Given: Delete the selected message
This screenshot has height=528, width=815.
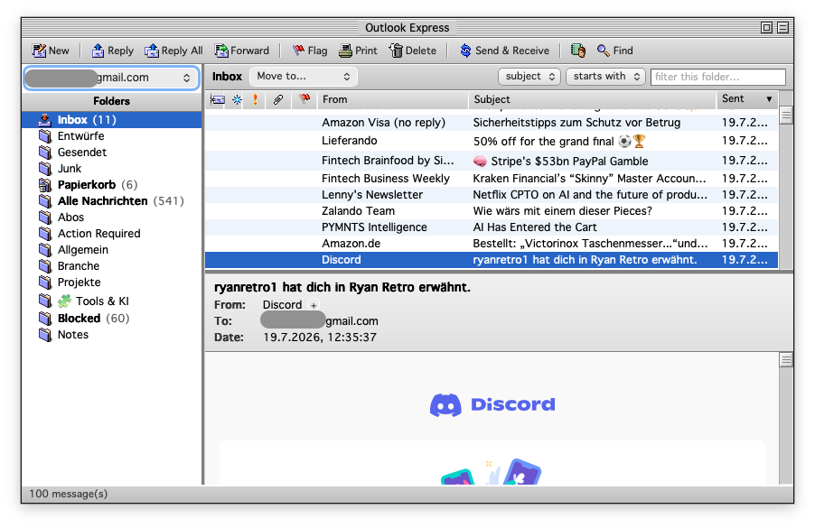Looking at the screenshot, I should [x=413, y=51].
